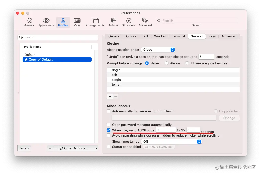Select If there are jobs besides radio
Image resolution: width=261 pixels, height=175 pixels.
[187, 63]
